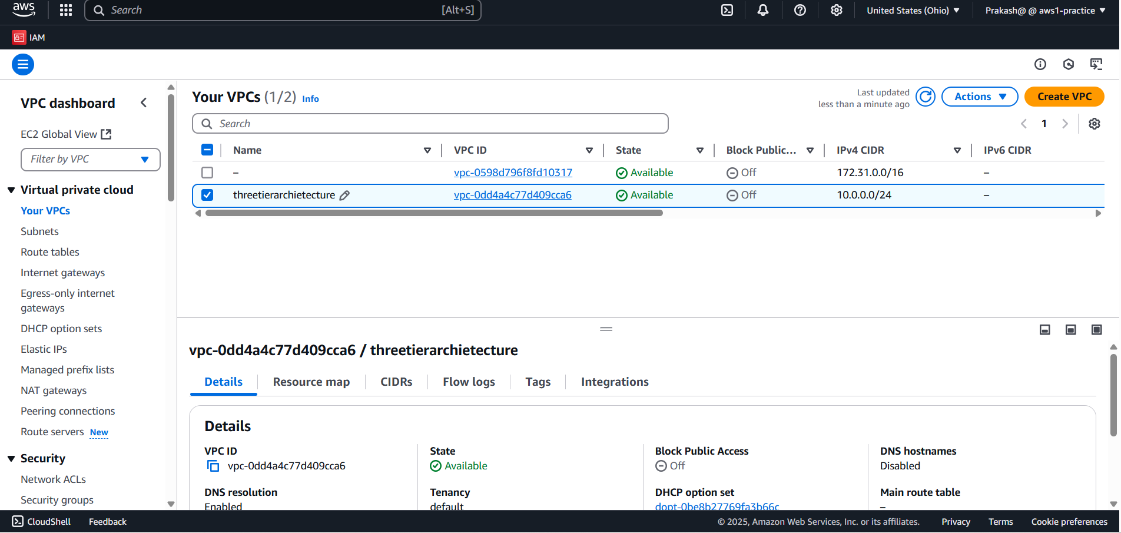
Task: Focus the top AWS search bar
Action: tap(283, 10)
